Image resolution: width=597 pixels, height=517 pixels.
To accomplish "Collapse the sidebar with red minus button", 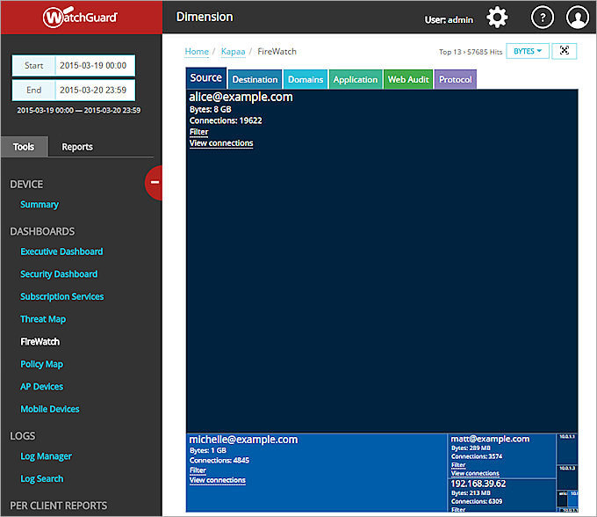I will tap(155, 183).
